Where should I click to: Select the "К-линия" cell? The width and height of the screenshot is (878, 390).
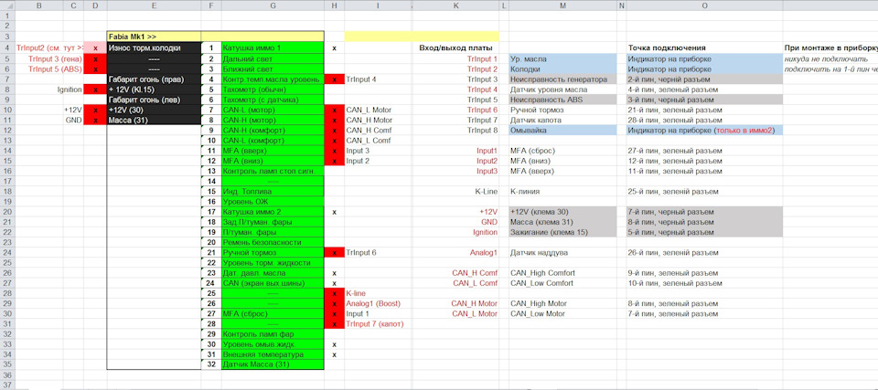click(x=562, y=192)
